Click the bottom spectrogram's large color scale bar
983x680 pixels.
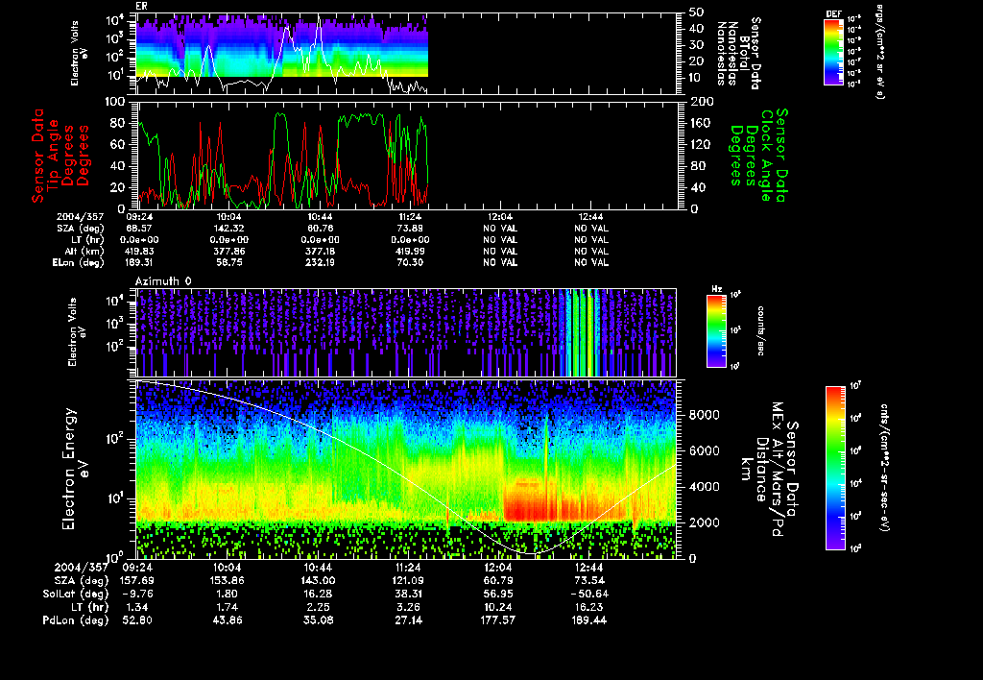tap(835, 468)
